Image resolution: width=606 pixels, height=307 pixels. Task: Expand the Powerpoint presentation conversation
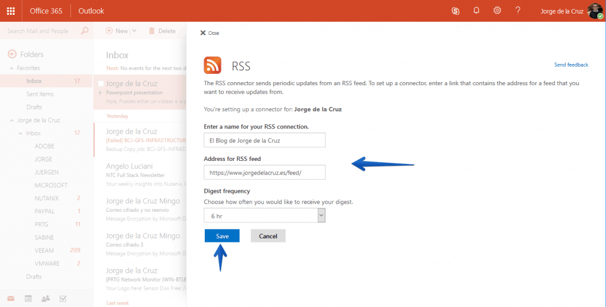101,93
